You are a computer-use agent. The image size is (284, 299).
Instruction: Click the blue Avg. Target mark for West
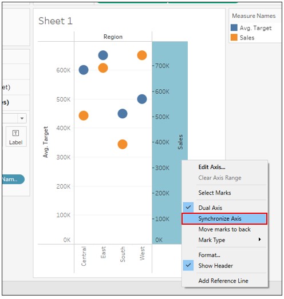pos(142,99)
